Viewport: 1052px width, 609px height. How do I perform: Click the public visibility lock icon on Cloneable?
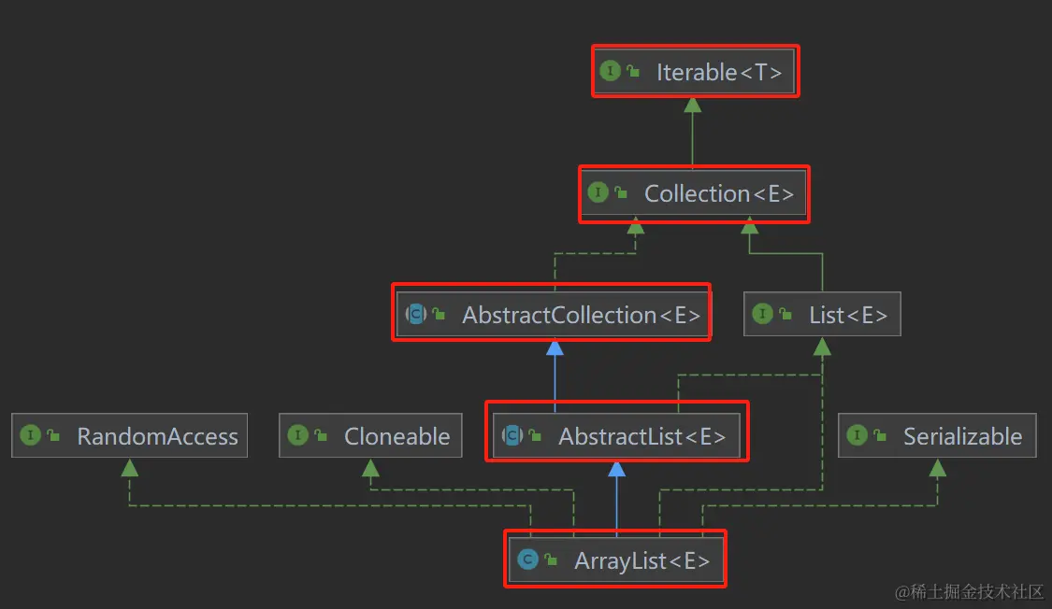point(321,435)
